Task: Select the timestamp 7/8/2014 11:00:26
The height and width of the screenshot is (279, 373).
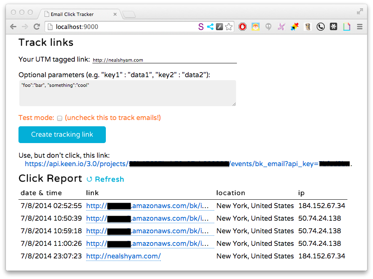Action: click(x=51, y=244)
